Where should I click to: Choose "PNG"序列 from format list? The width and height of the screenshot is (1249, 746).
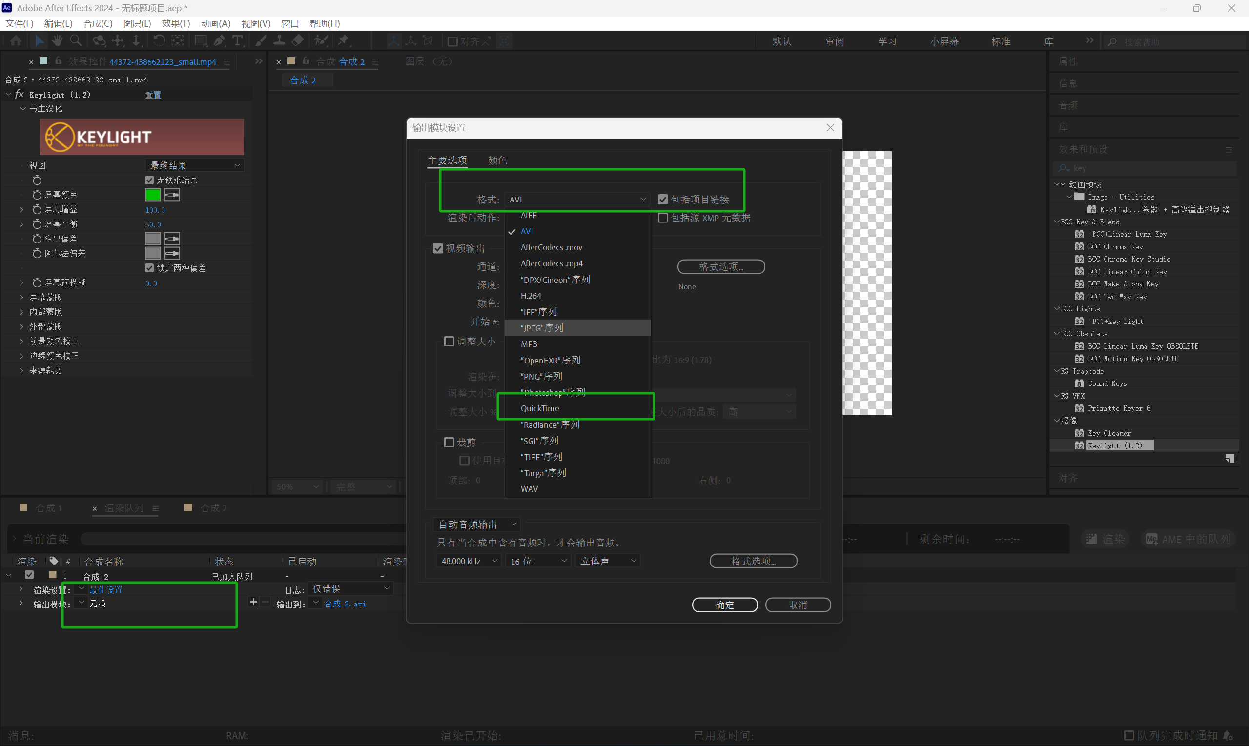tap(577, 376)
